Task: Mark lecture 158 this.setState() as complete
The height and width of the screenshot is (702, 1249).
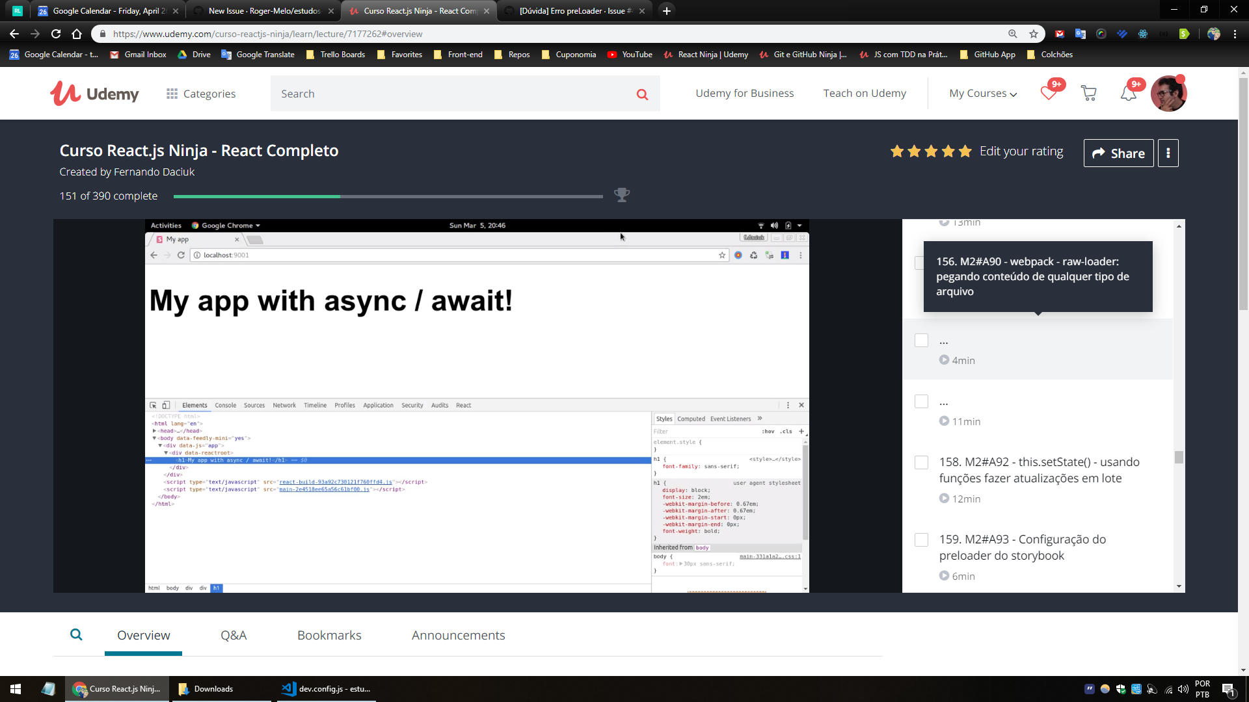Action: tap(921, 463)
